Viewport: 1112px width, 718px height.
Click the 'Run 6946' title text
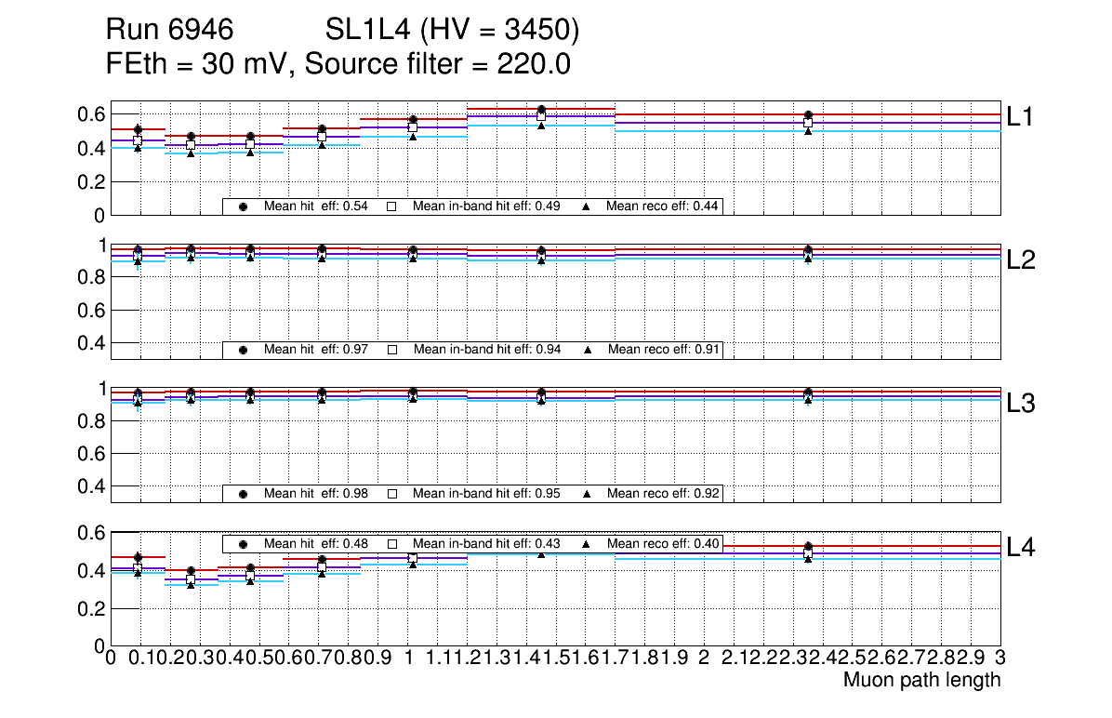tap(168, 31)
